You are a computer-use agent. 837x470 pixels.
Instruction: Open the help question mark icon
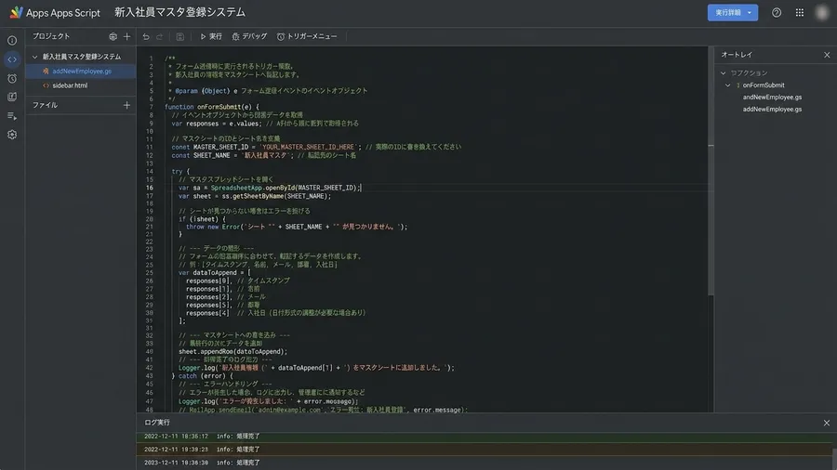point(777,13)
